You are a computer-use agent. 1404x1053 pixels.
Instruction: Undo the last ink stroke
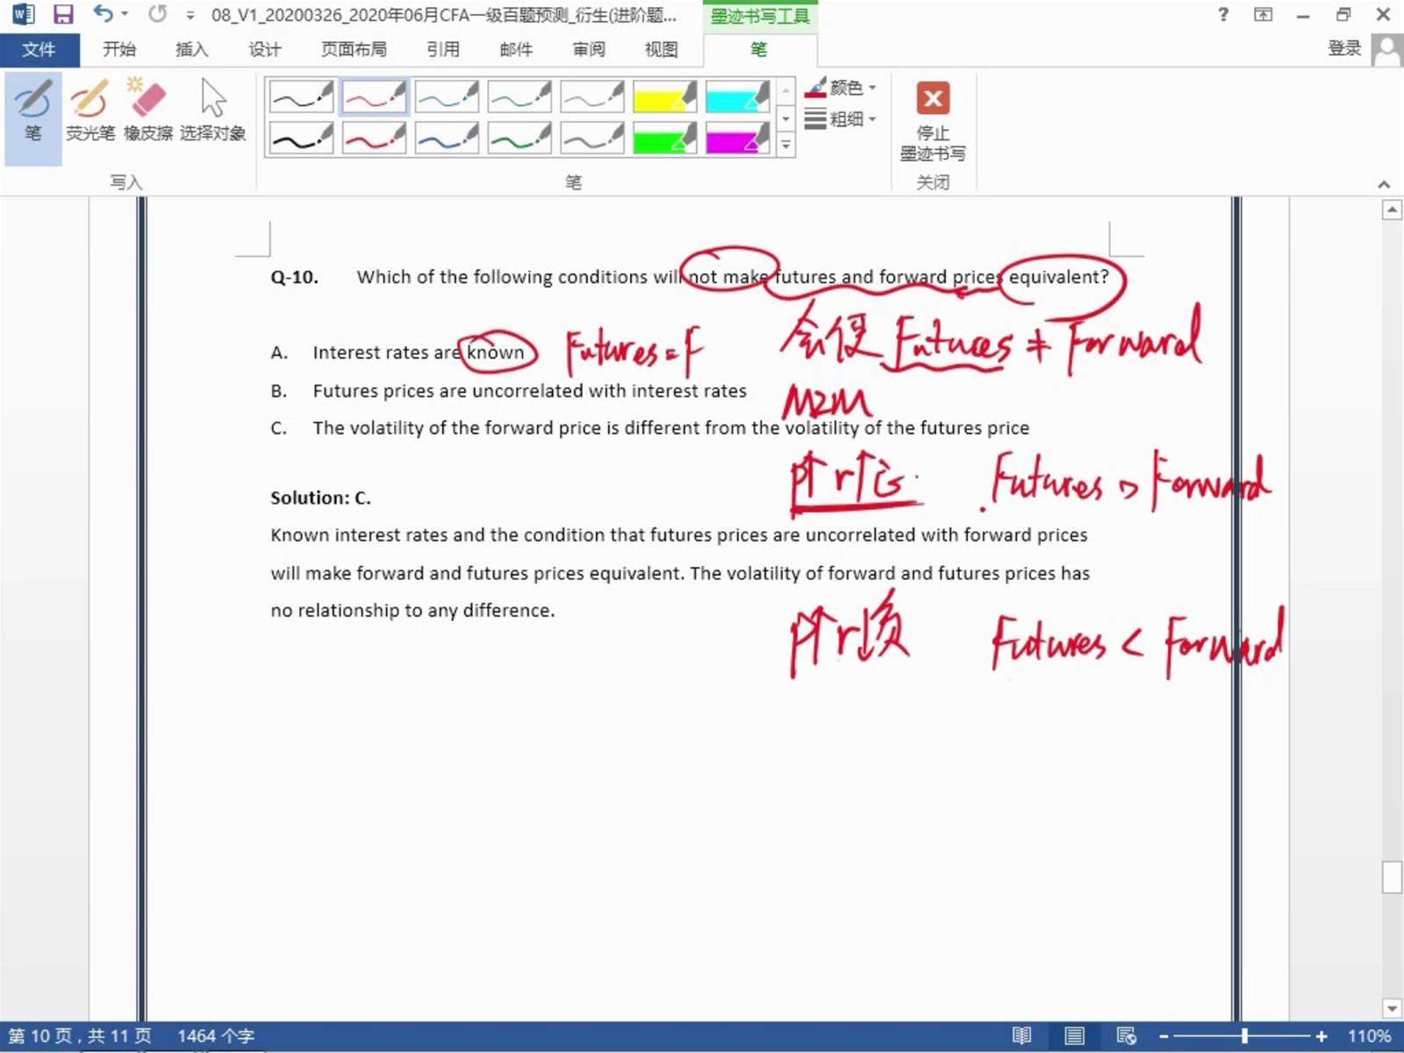click(103, 14)
